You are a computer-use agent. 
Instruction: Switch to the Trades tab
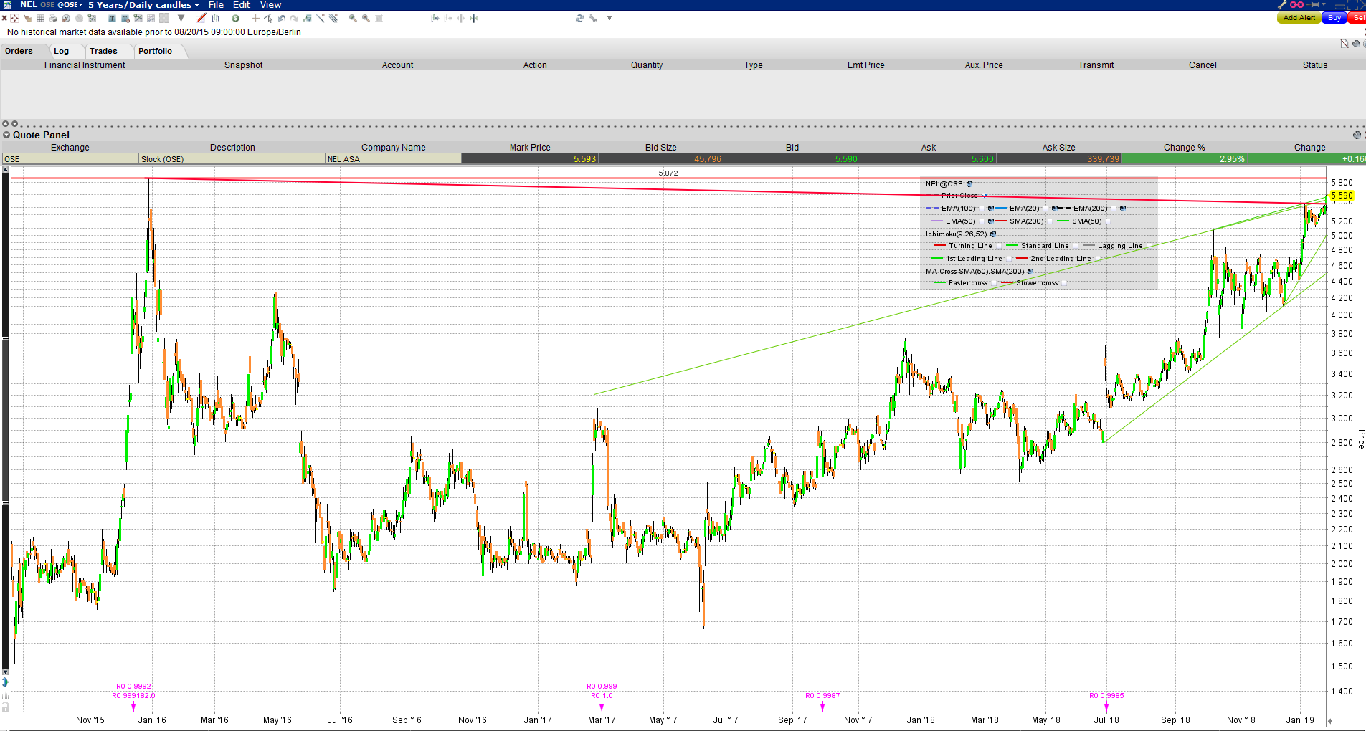103,51
